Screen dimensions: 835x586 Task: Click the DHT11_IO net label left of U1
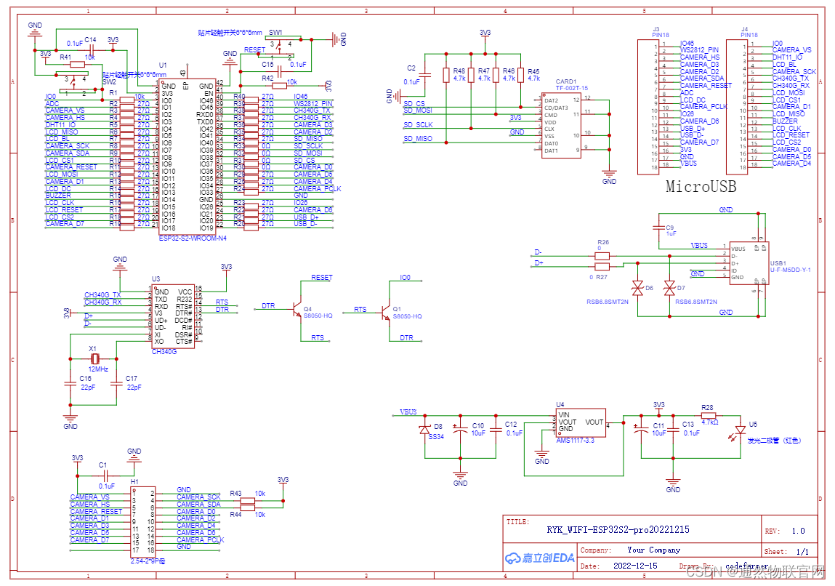[60, 124]
